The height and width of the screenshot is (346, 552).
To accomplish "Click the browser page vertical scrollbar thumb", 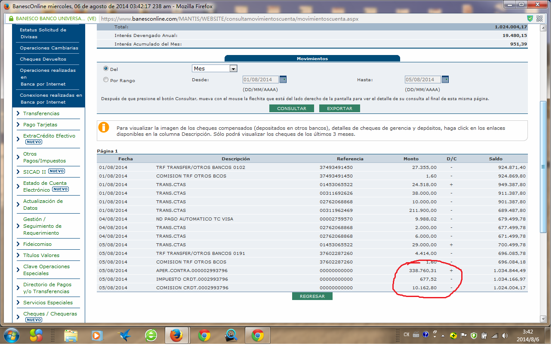I will (543, 166).
